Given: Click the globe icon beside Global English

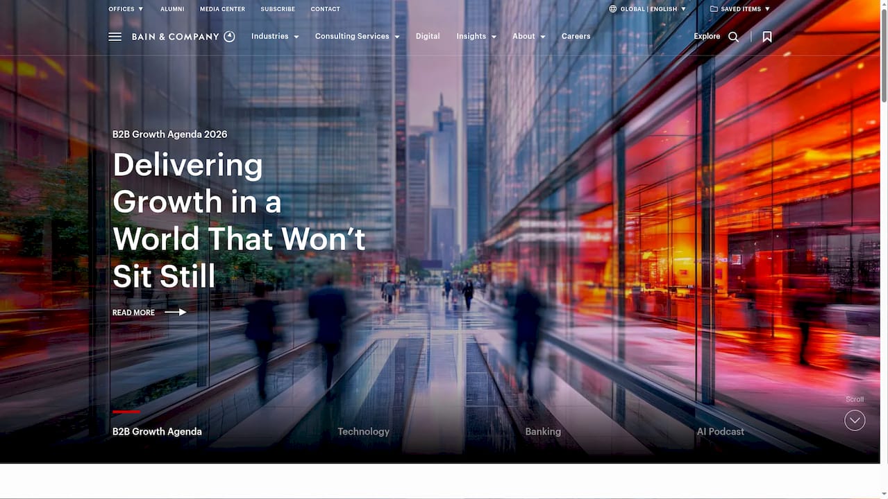Looking at the screenshot, I should coord(611,9).
